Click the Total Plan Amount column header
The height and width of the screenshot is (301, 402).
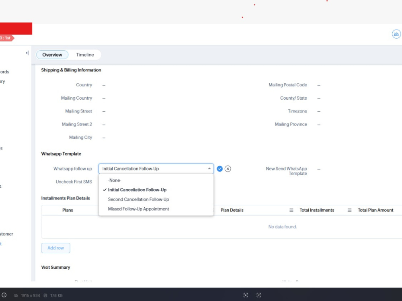click(x=375, y=210)
